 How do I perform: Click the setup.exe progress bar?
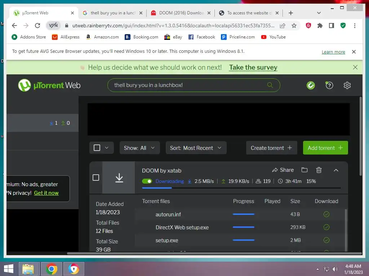click(x=243, y=240)
